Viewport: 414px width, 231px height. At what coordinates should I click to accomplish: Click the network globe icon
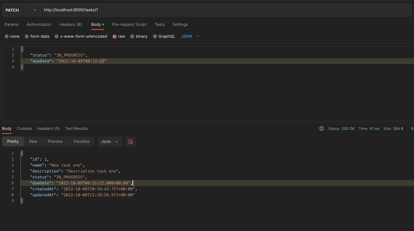tap(321, 129)
